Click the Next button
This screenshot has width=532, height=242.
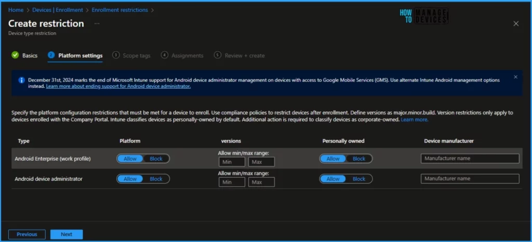tap(66, 234)
